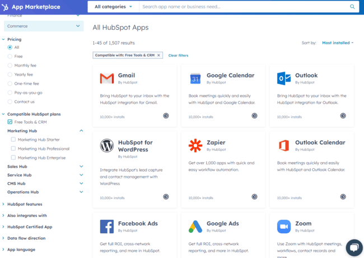Open the All categories dropdown
Image resolution: width=364 pixels, height=258 pixels.
[x=113, y=7]
